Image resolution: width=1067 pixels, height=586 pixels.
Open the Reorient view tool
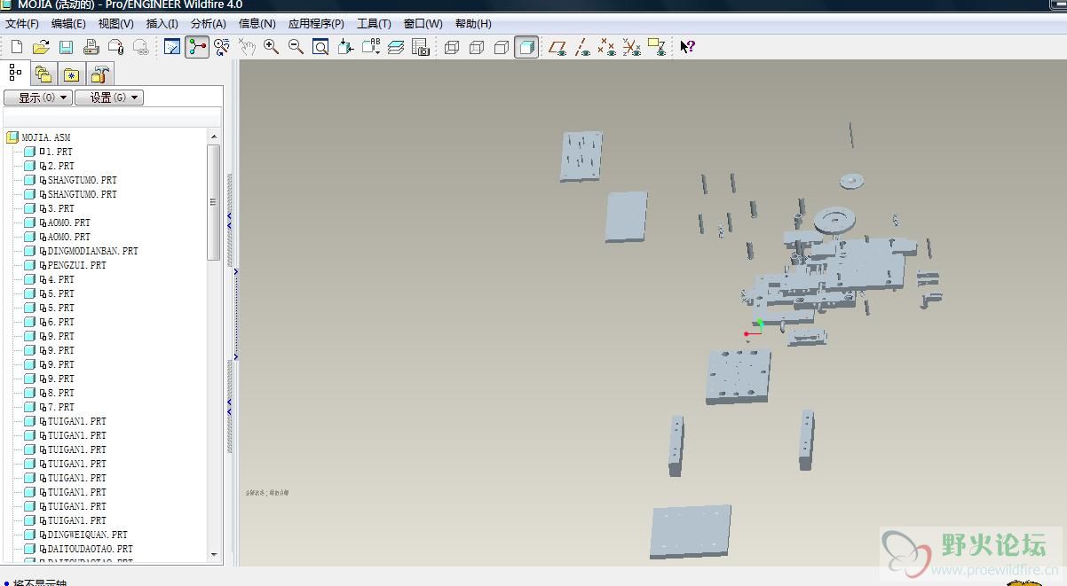point(345,47)
